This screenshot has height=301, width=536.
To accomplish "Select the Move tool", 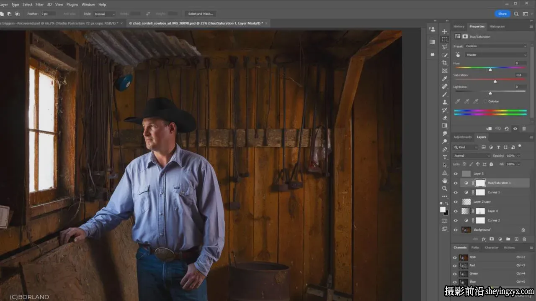I will 445,31.
